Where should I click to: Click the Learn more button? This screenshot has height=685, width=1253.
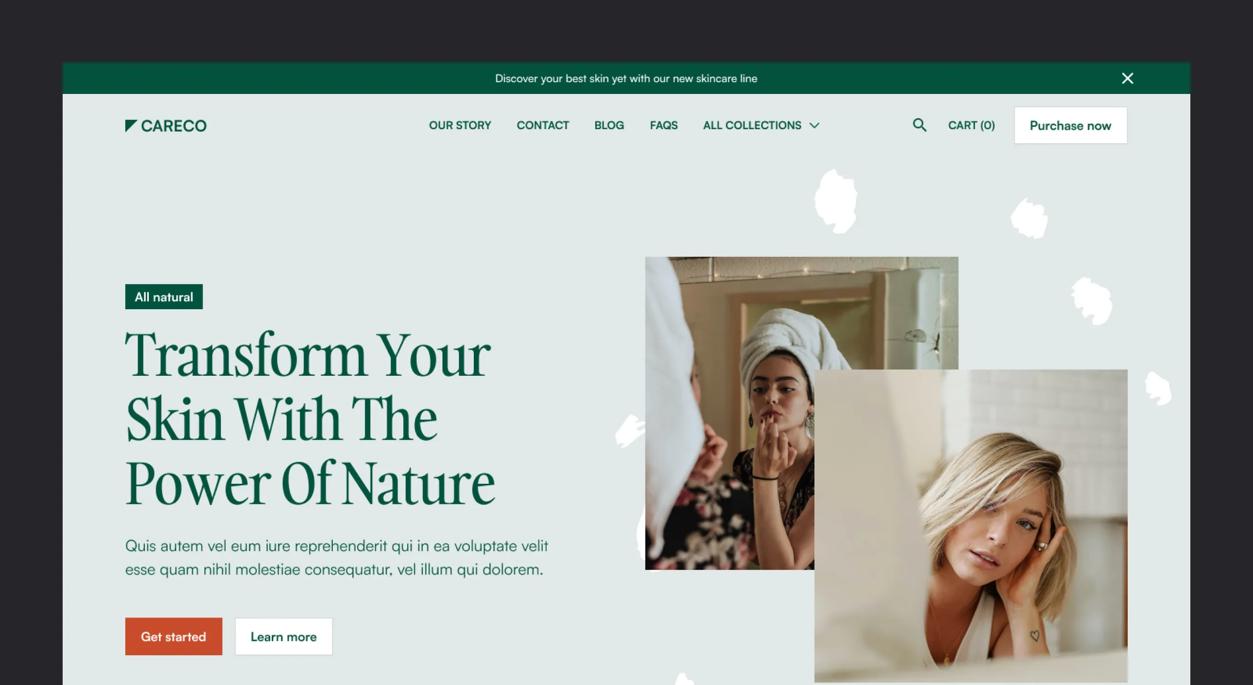283,636
